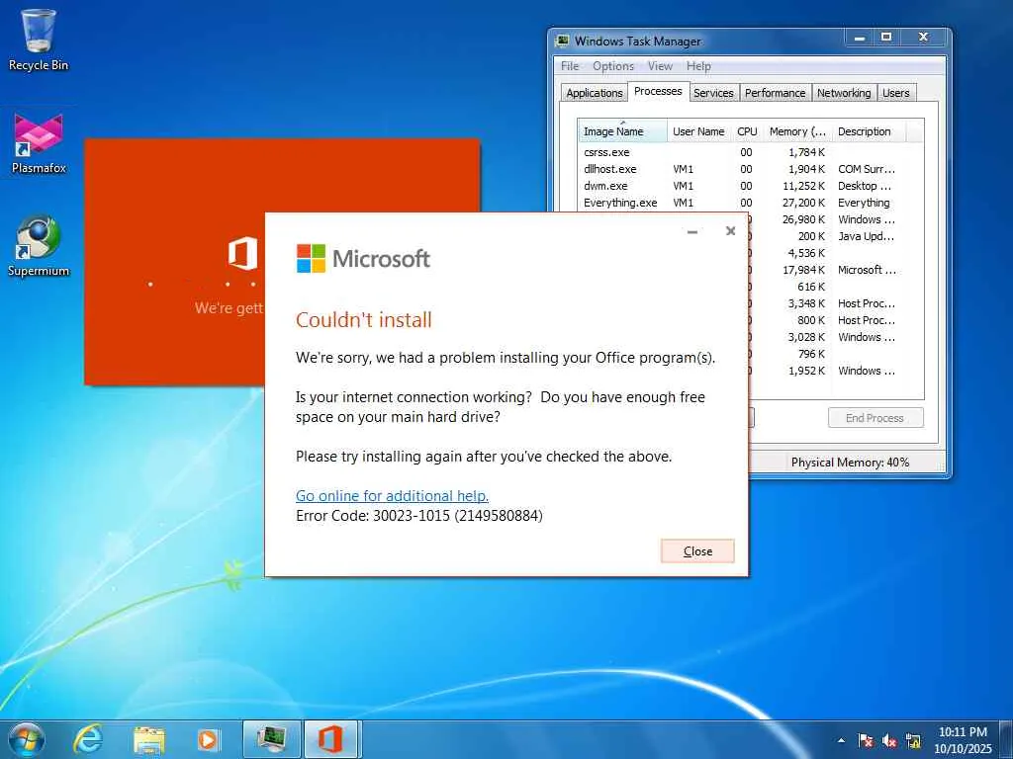1013x759 pixels.
Task: Open the Help menu in Task Manager
Action: (x=698, y=66)
